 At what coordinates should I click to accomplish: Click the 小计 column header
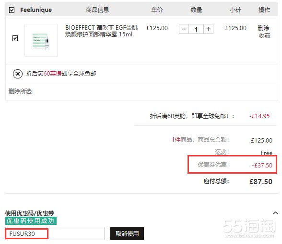(235, 10)
